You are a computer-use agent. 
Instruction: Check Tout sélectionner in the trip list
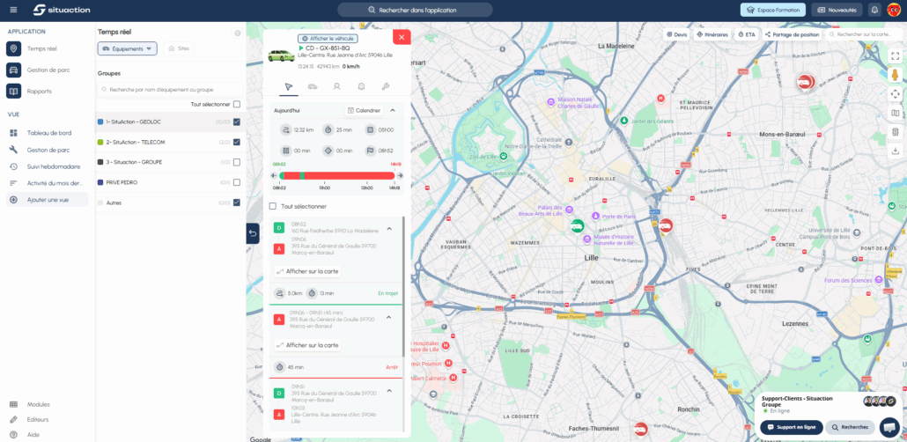click(273, 207)
